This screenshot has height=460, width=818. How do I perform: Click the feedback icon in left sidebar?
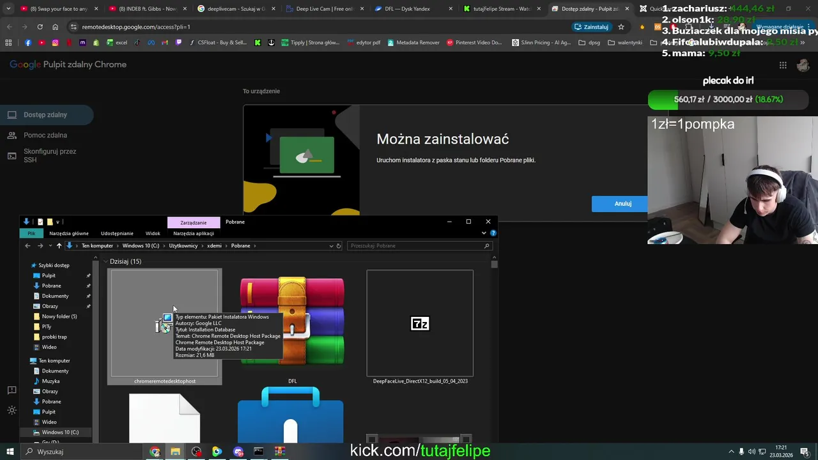(12, 390)
